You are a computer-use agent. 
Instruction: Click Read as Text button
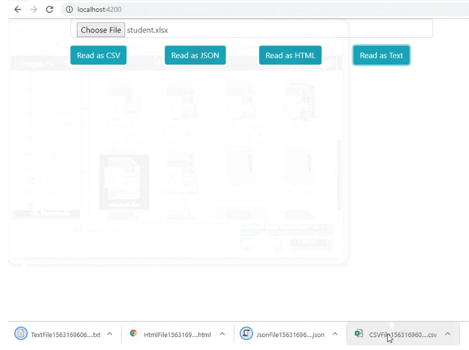[381, 55]
